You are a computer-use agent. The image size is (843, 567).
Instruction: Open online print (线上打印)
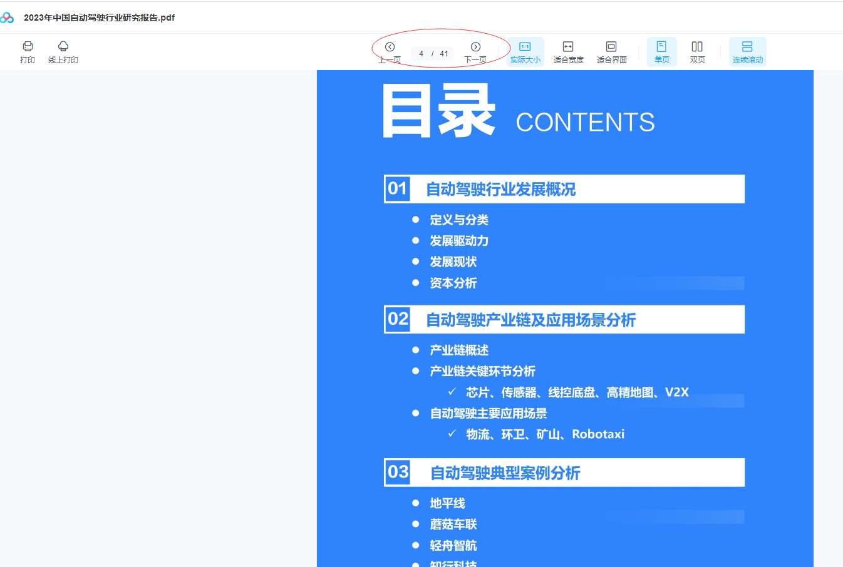63,47
